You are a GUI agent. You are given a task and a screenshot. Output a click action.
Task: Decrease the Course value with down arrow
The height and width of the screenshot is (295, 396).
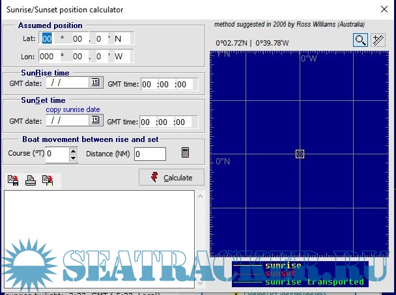point(73,158)
